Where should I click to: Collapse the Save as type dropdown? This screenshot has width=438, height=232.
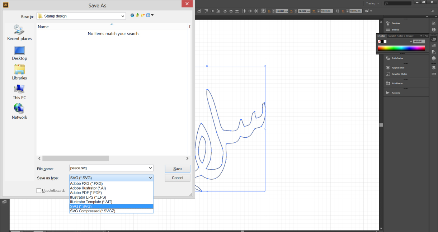[150, 177]
